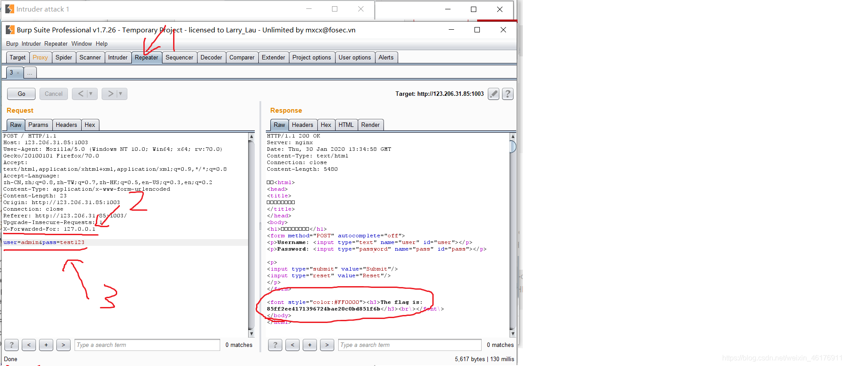Select the Response Headers view tab
The image size is (846, 366).
[303, 125]
